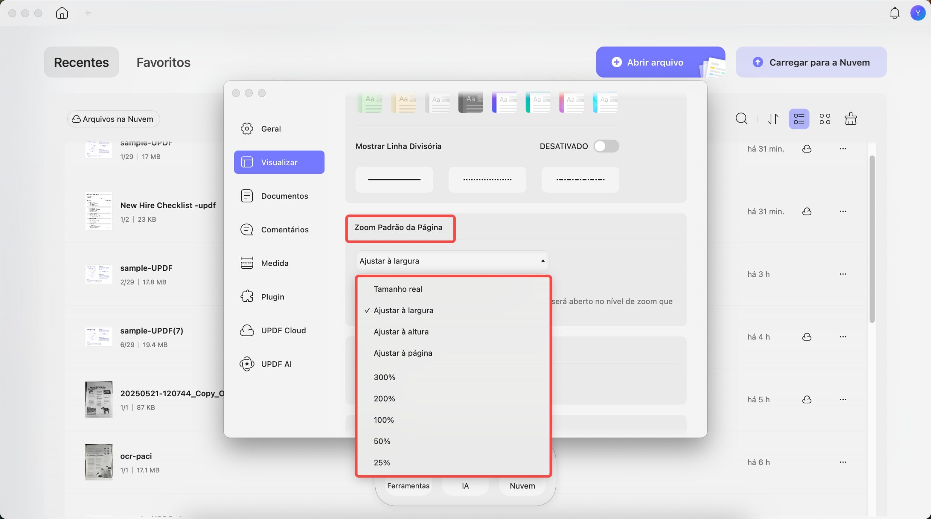
Task: Choose Ajustar à largura in the list
Action: pos(453,310)
